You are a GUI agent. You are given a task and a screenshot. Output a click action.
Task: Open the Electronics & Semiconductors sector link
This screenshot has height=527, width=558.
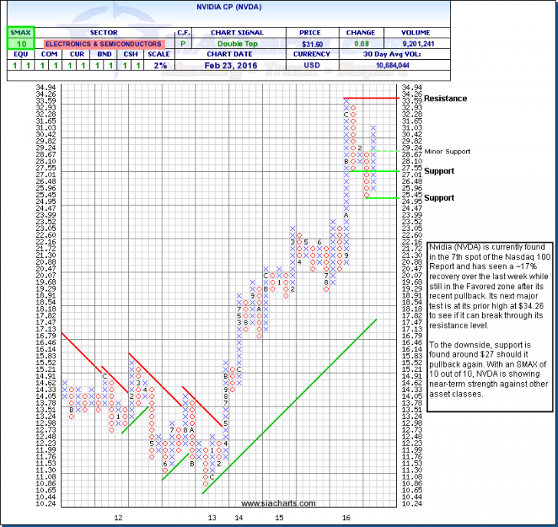[x=103, y=44]
